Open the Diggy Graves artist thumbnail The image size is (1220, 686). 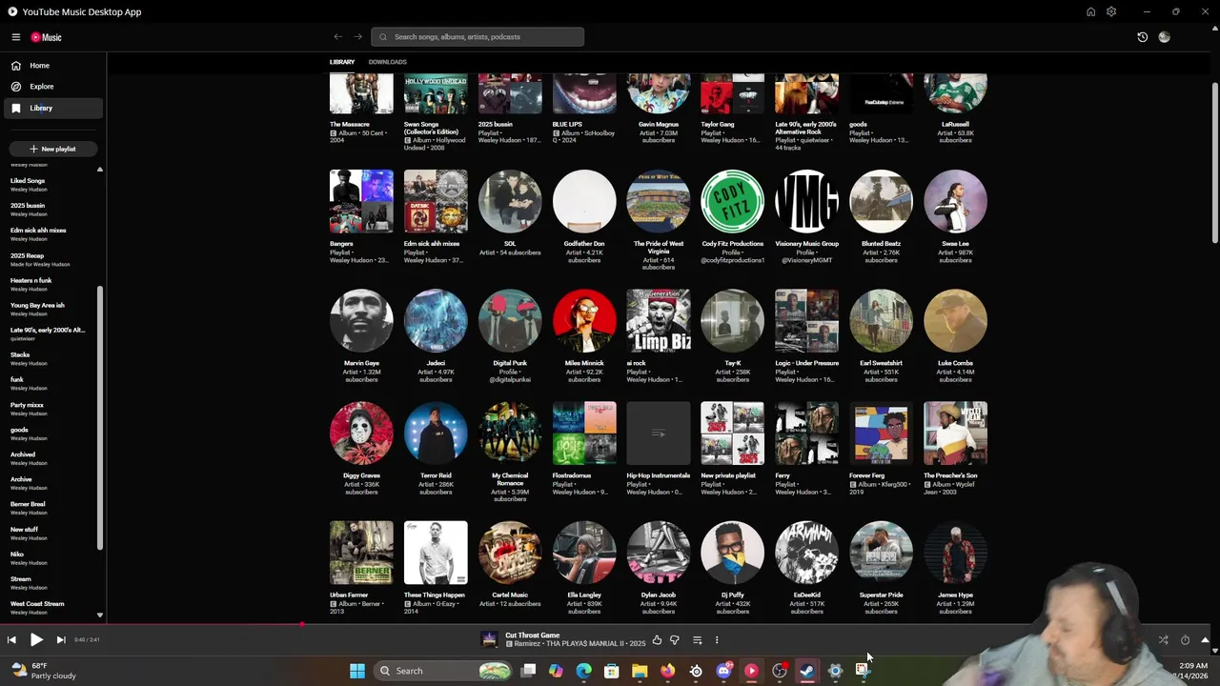coord(361,434)
